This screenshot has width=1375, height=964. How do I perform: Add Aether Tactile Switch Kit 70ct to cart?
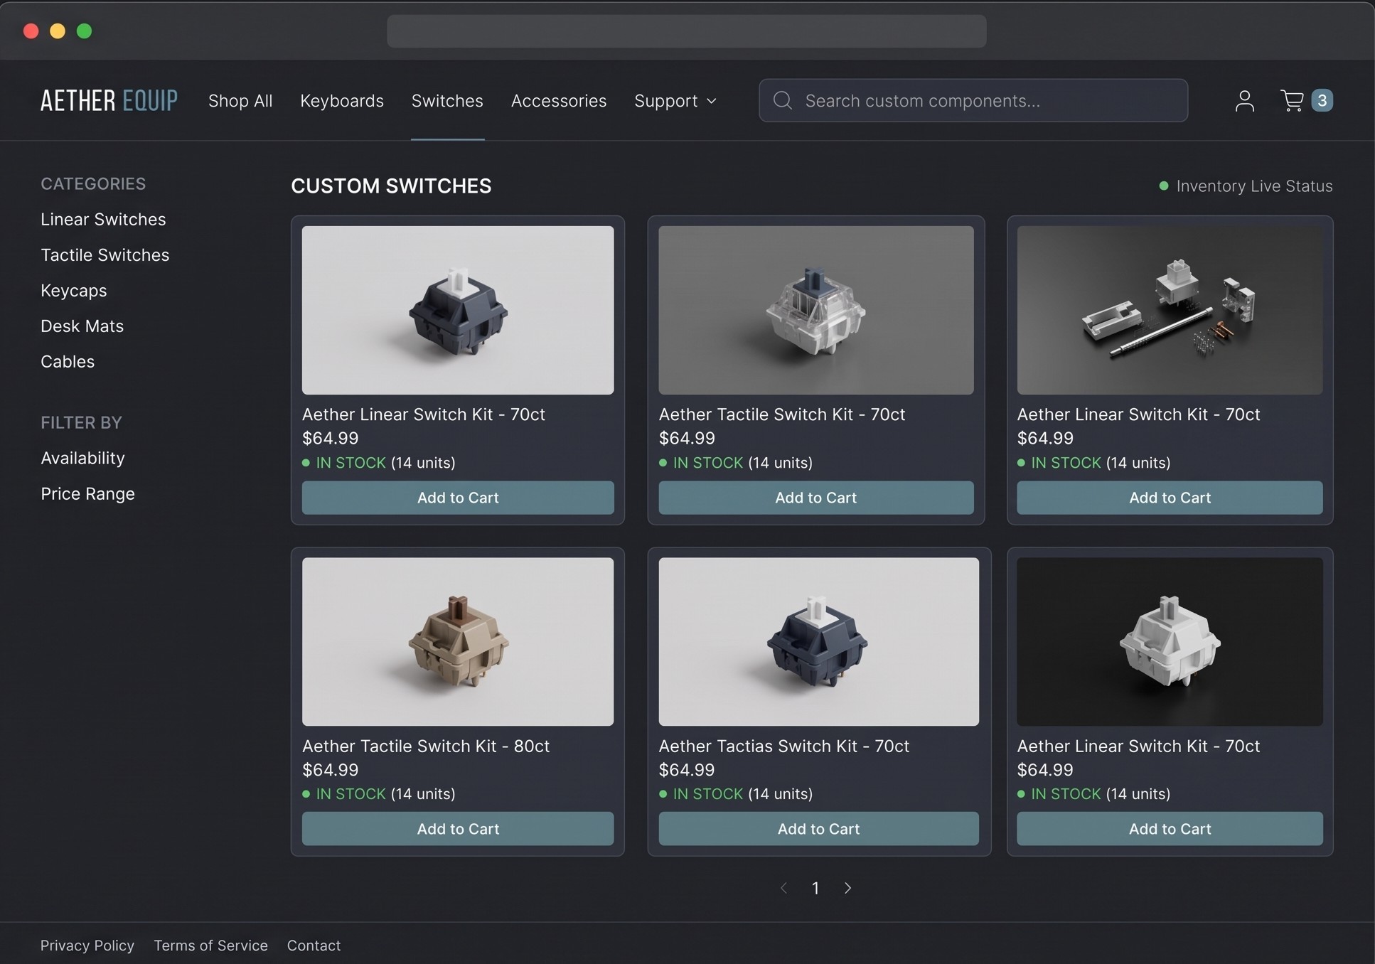[815, 498]
